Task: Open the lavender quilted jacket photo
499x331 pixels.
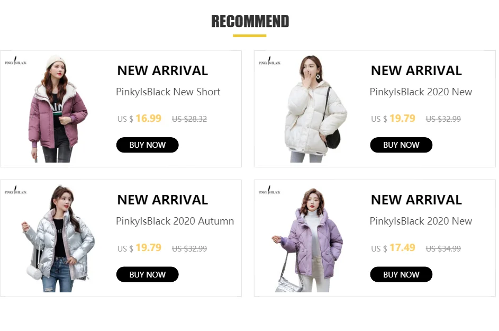Action: pos(307,239)
